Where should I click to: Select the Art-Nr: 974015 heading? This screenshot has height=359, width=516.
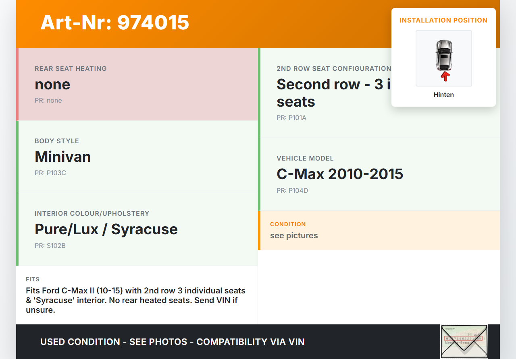coord(115,22)
